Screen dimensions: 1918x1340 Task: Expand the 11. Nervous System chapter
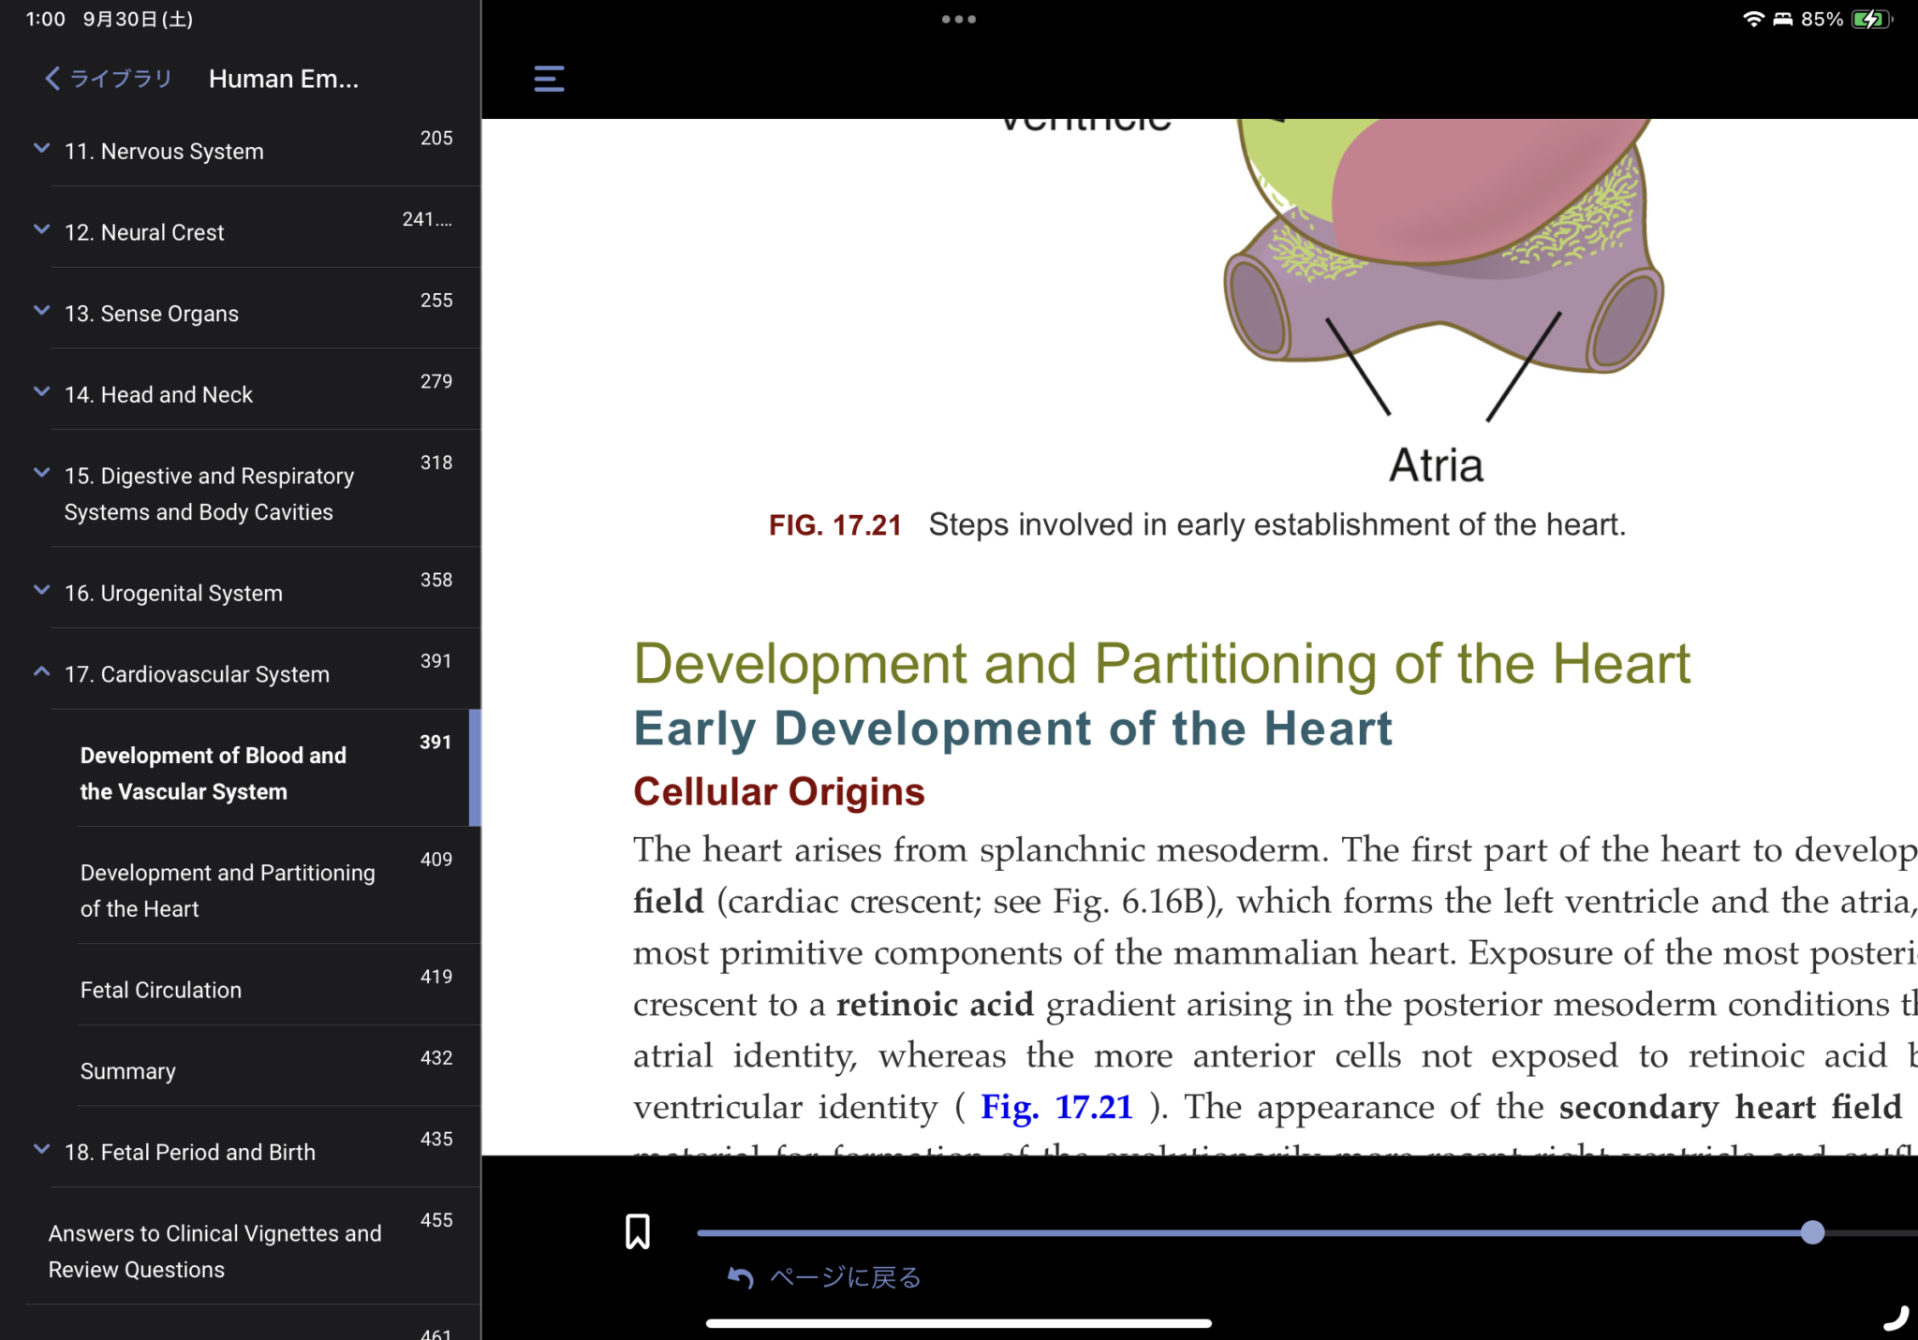click(x=41, y=149)
